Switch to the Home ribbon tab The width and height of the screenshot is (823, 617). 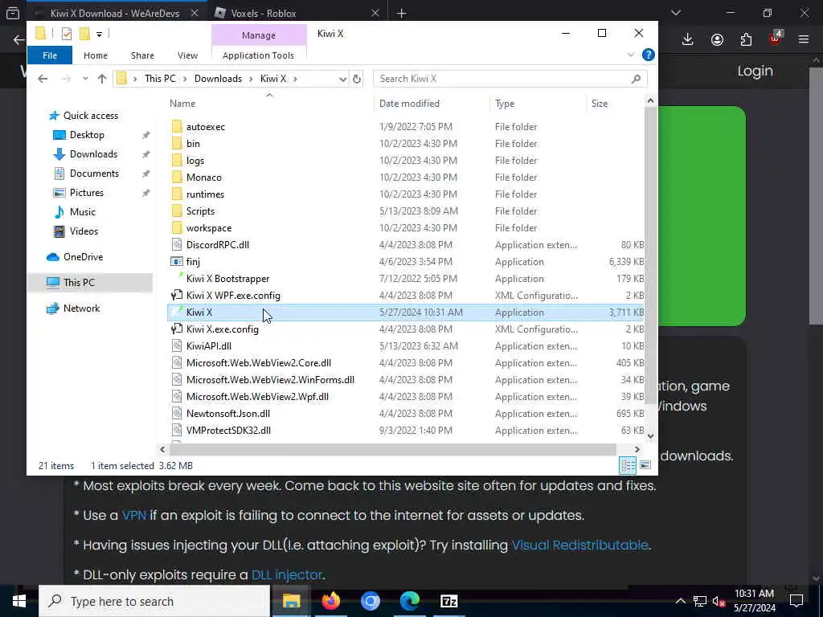(x=96, y=55)
